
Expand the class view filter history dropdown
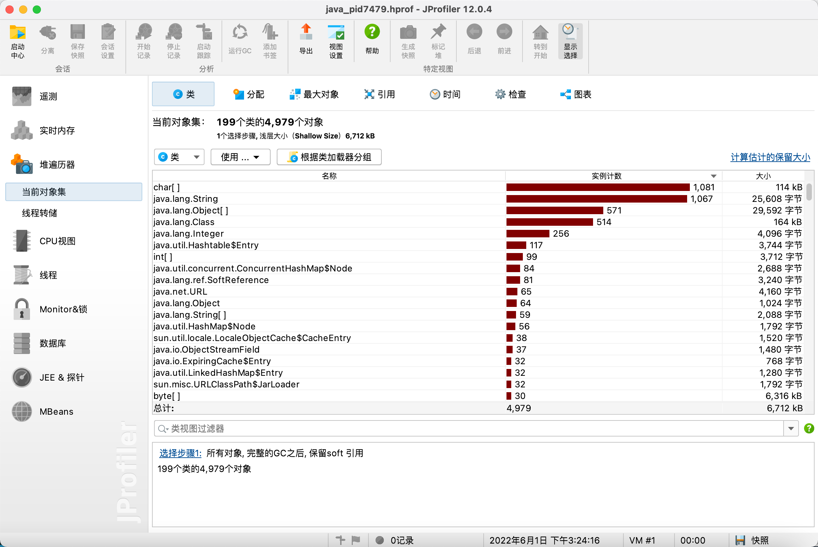tap(791, 428)
